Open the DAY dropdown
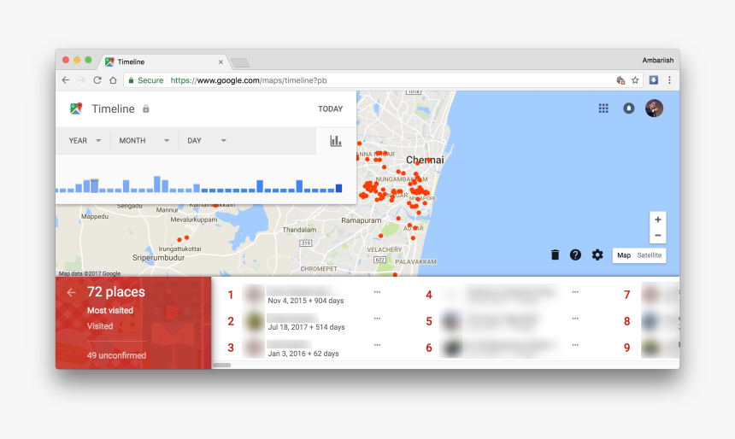735x439 pixels. click(207, 141)
